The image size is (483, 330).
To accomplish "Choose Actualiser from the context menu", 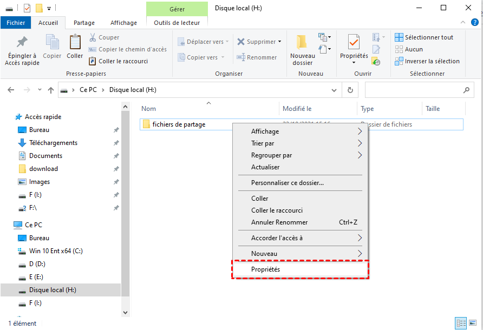I will 265,167.
